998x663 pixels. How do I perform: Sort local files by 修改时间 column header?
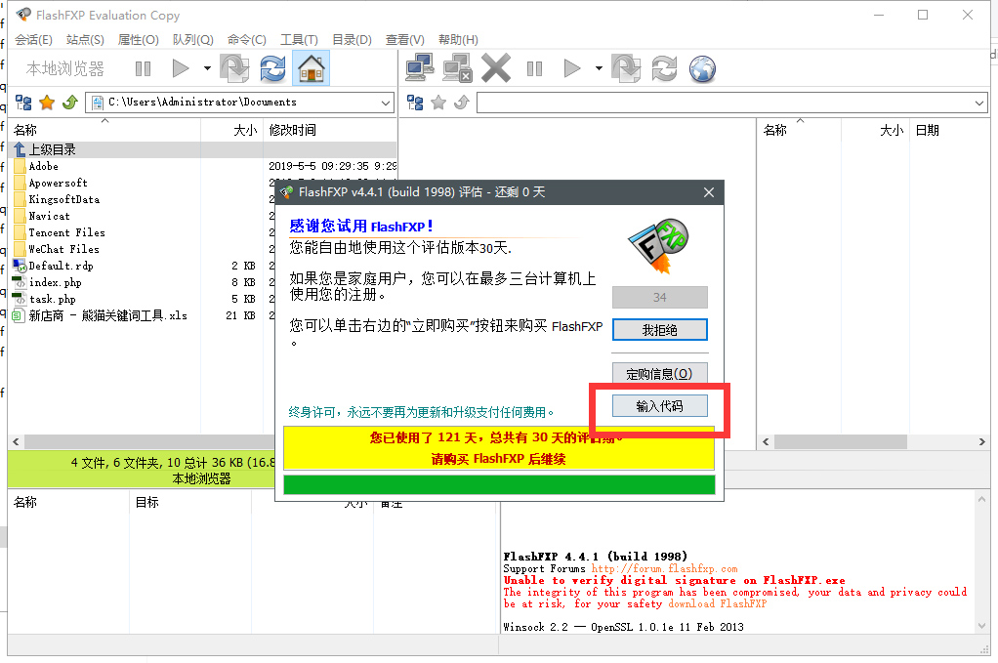pyautogui.click(x=293, y=130)
